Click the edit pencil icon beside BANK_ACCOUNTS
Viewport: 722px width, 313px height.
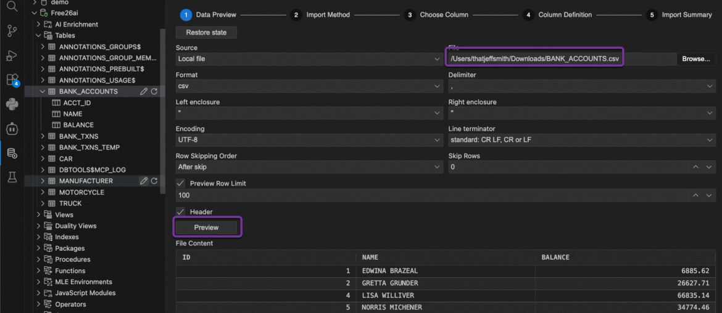pyautogui.click(x=144, y=91)
